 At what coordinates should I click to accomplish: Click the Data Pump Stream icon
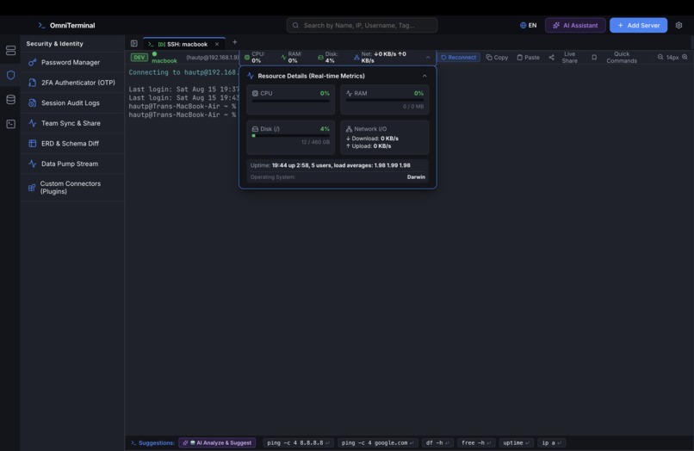click(33, 164)
